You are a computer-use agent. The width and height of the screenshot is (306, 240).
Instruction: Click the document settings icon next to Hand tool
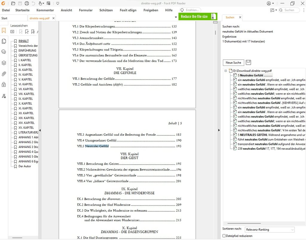click(x=49, y=3)
